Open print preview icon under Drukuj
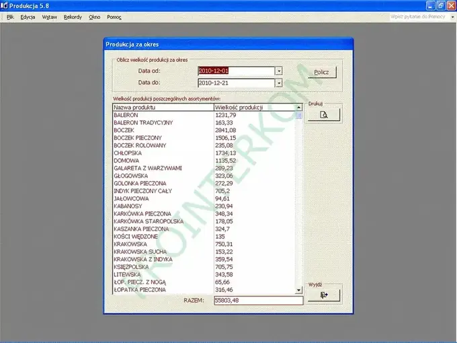The height and width of the screenshot is (343, 457). click(x=324, y=114)
